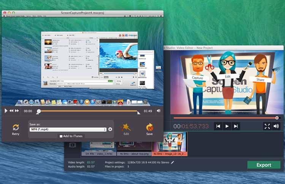Open format settings via the gear icon

point(110,129)
